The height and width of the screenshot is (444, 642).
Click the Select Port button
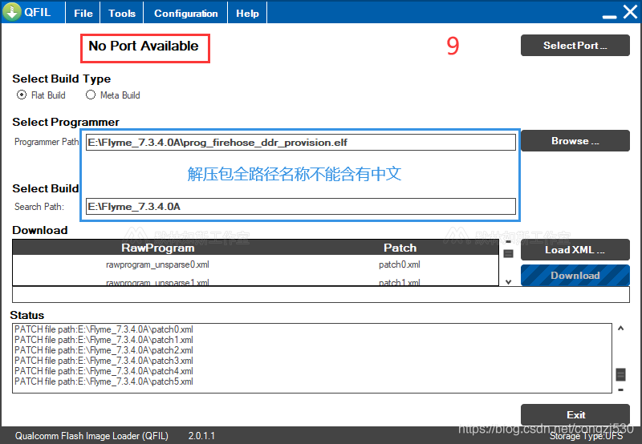tap(575, 46)
